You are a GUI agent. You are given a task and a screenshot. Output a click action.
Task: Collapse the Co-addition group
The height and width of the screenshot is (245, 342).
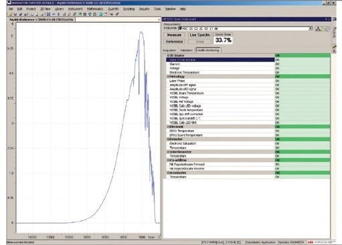point(168,160)
